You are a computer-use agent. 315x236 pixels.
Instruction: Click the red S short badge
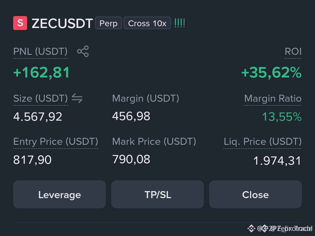[20, 23]
